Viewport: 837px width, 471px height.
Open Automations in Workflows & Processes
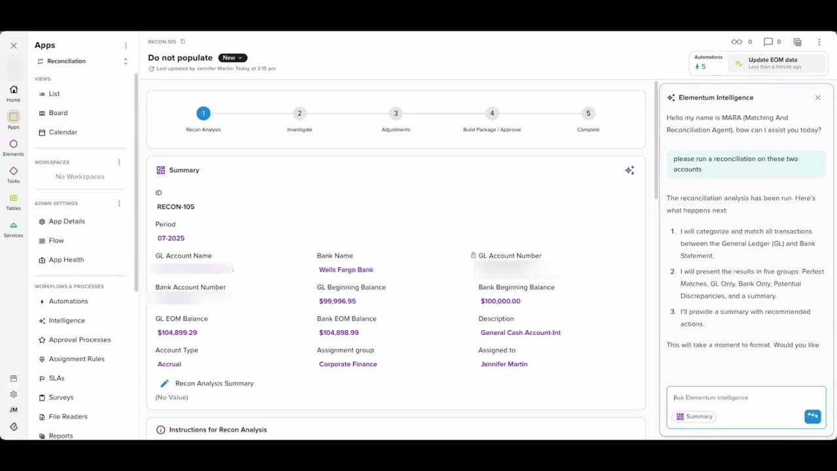tap(68, 302)
